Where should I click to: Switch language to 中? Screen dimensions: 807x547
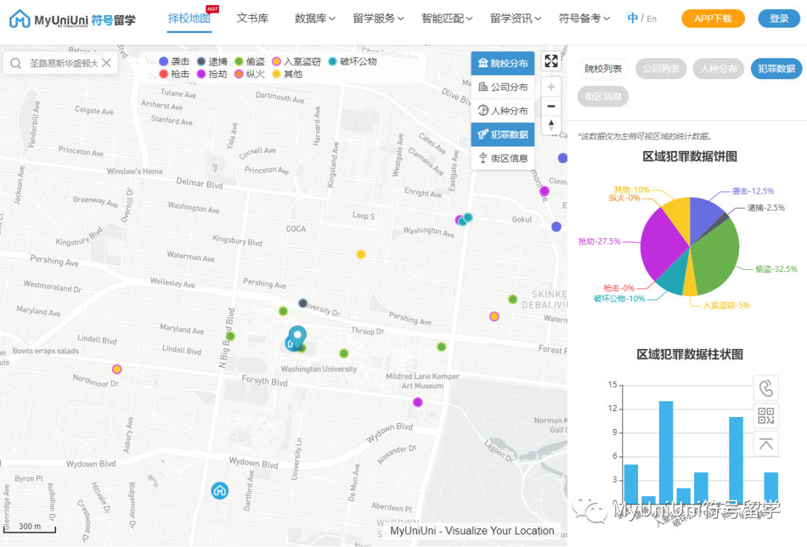632,18
